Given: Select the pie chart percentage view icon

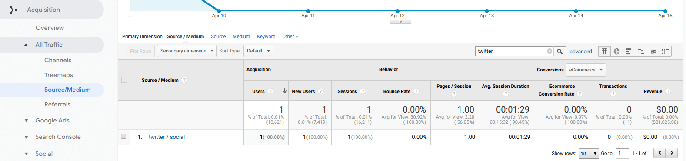Looking at the screenshot, I should point(616,51).
